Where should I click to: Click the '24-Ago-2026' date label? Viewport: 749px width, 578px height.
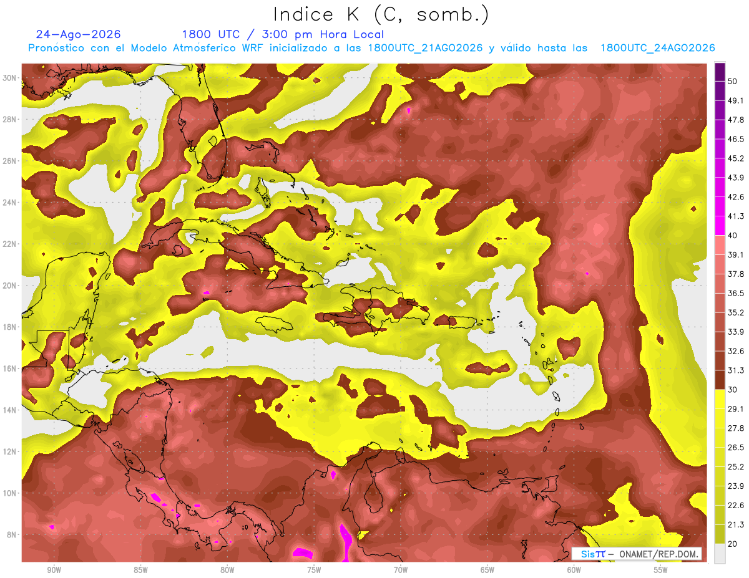pyautogui.click(x=79, y=34)
